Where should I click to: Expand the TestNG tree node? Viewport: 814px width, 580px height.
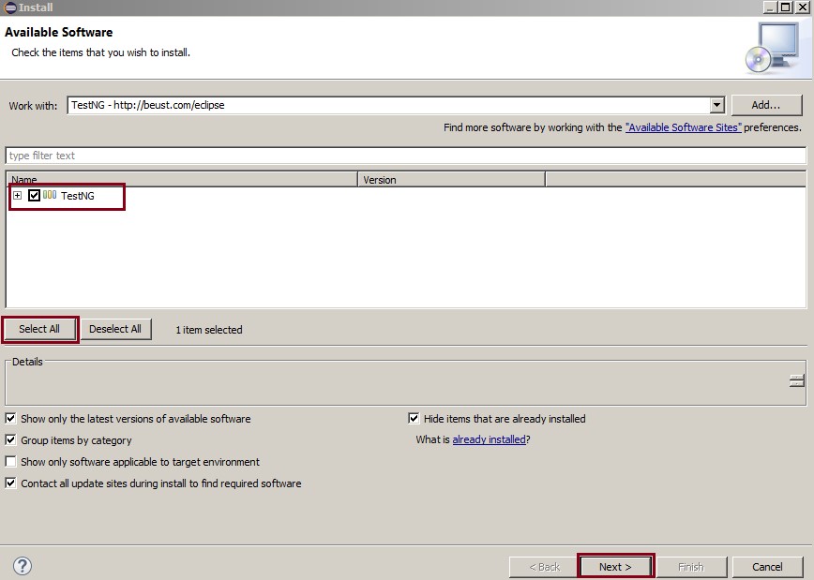click(x=17, y=196)
